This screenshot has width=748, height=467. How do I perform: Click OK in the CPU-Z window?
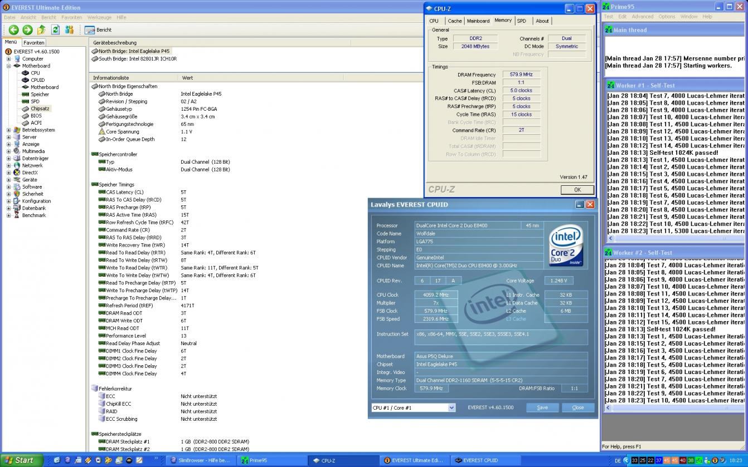[577, 190]
